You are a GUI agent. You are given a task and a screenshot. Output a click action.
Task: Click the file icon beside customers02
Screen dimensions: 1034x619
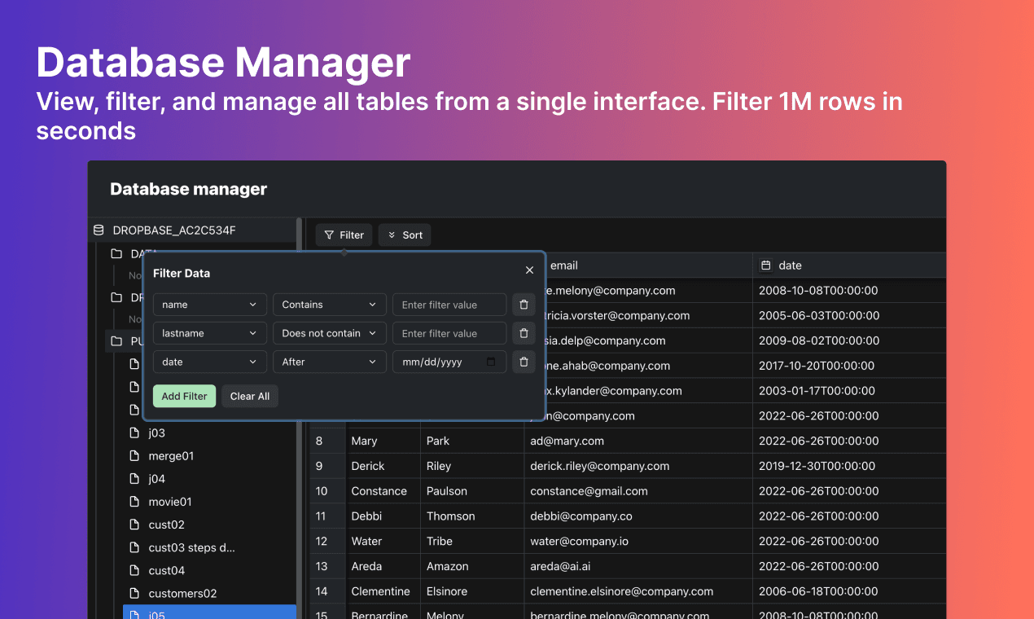point(135,593)
